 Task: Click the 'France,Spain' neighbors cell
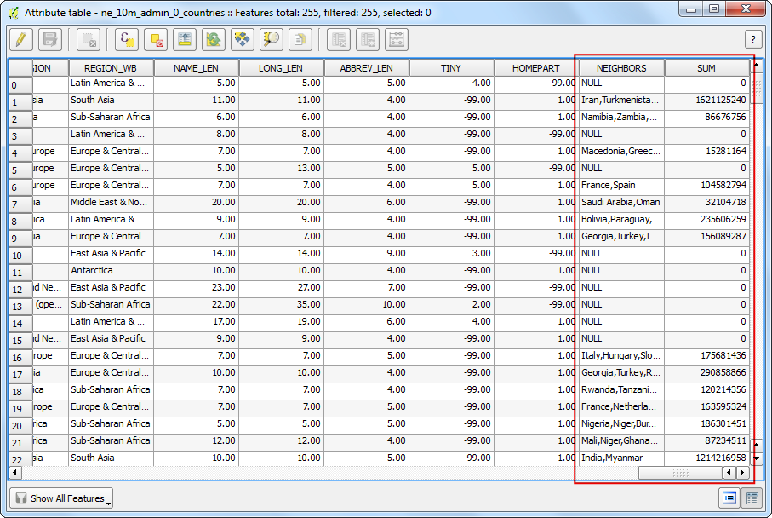click(x=621, y=186)
